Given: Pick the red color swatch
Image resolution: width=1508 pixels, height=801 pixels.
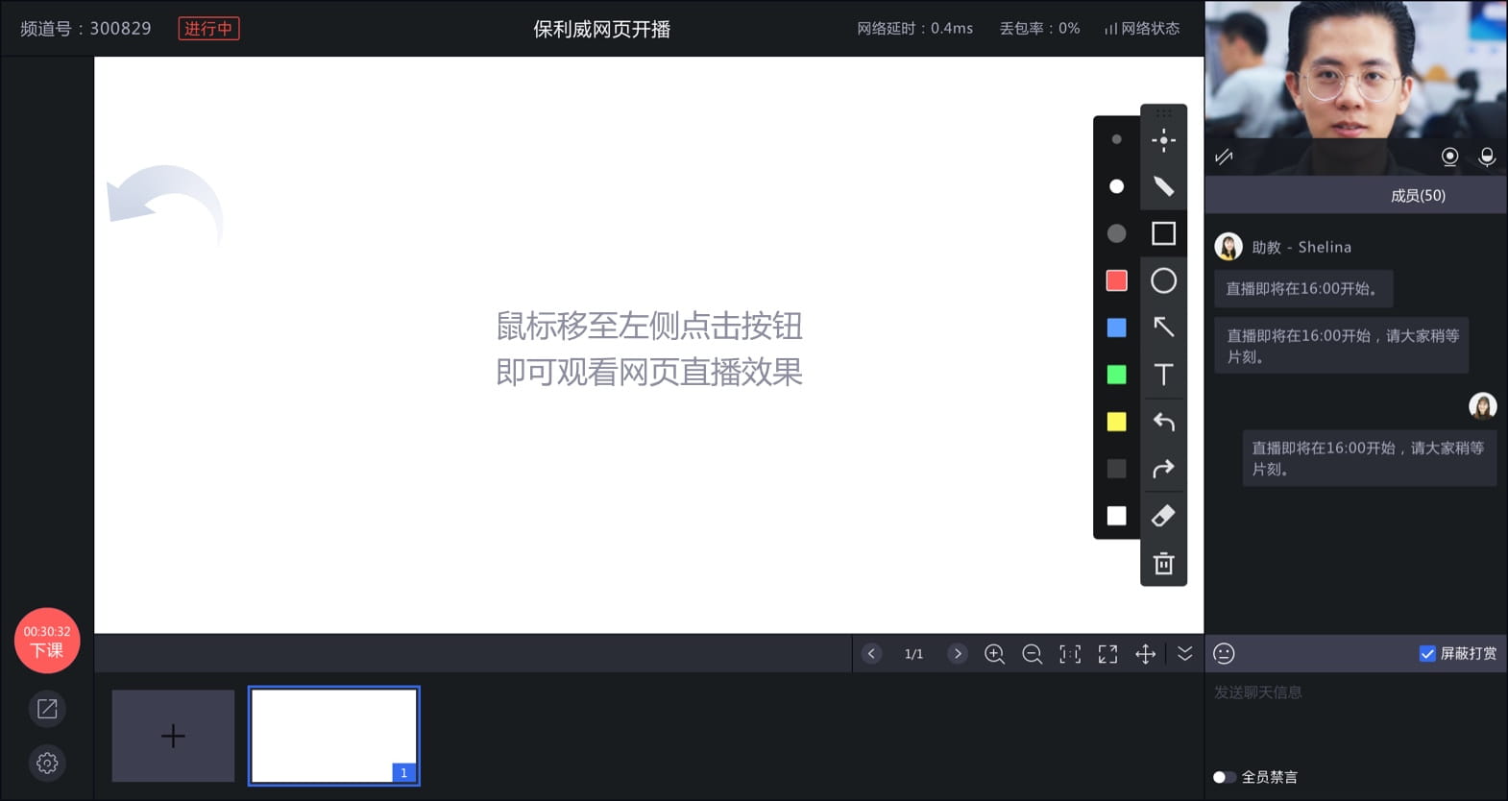Looking at the screenshot, I should point(1116,280).
